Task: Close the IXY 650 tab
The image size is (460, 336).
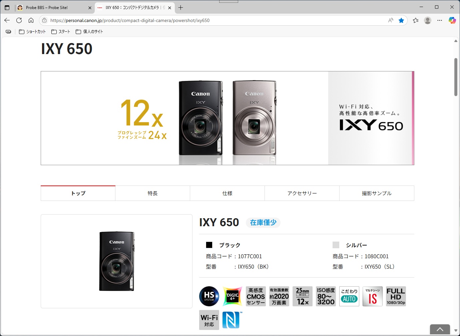Action: (x=169, y=8)
